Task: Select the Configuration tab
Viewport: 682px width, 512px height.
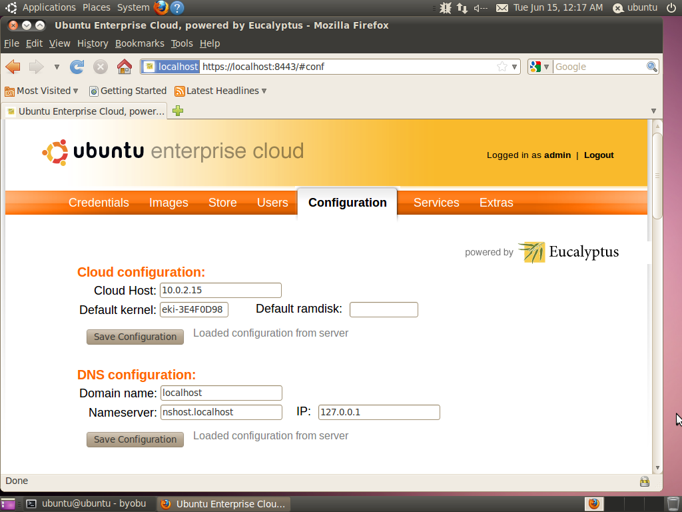Action: [x=347, y=203]
